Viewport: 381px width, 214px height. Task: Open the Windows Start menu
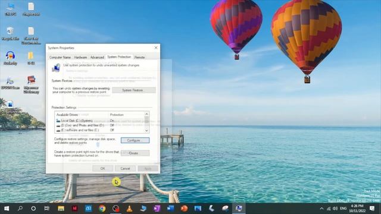pos(7,208)
